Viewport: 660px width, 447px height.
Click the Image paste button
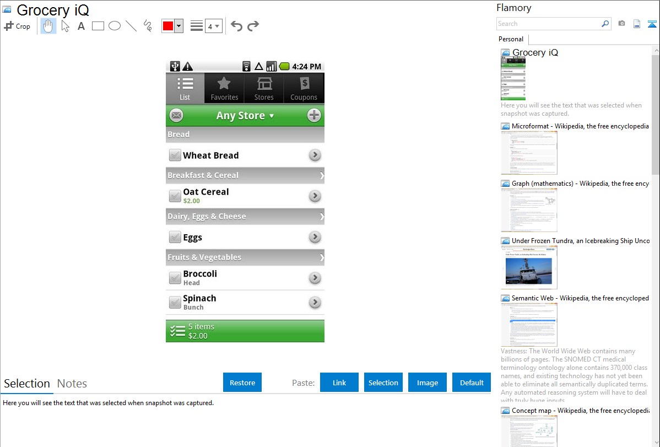pyautogui.click(x=428, y=383)
